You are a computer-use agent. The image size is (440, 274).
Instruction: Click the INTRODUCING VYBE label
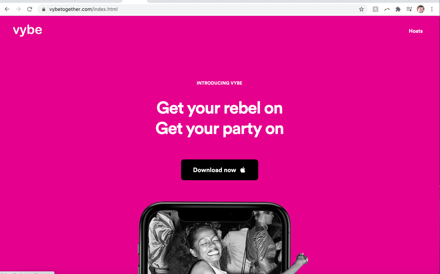(219, 83)
